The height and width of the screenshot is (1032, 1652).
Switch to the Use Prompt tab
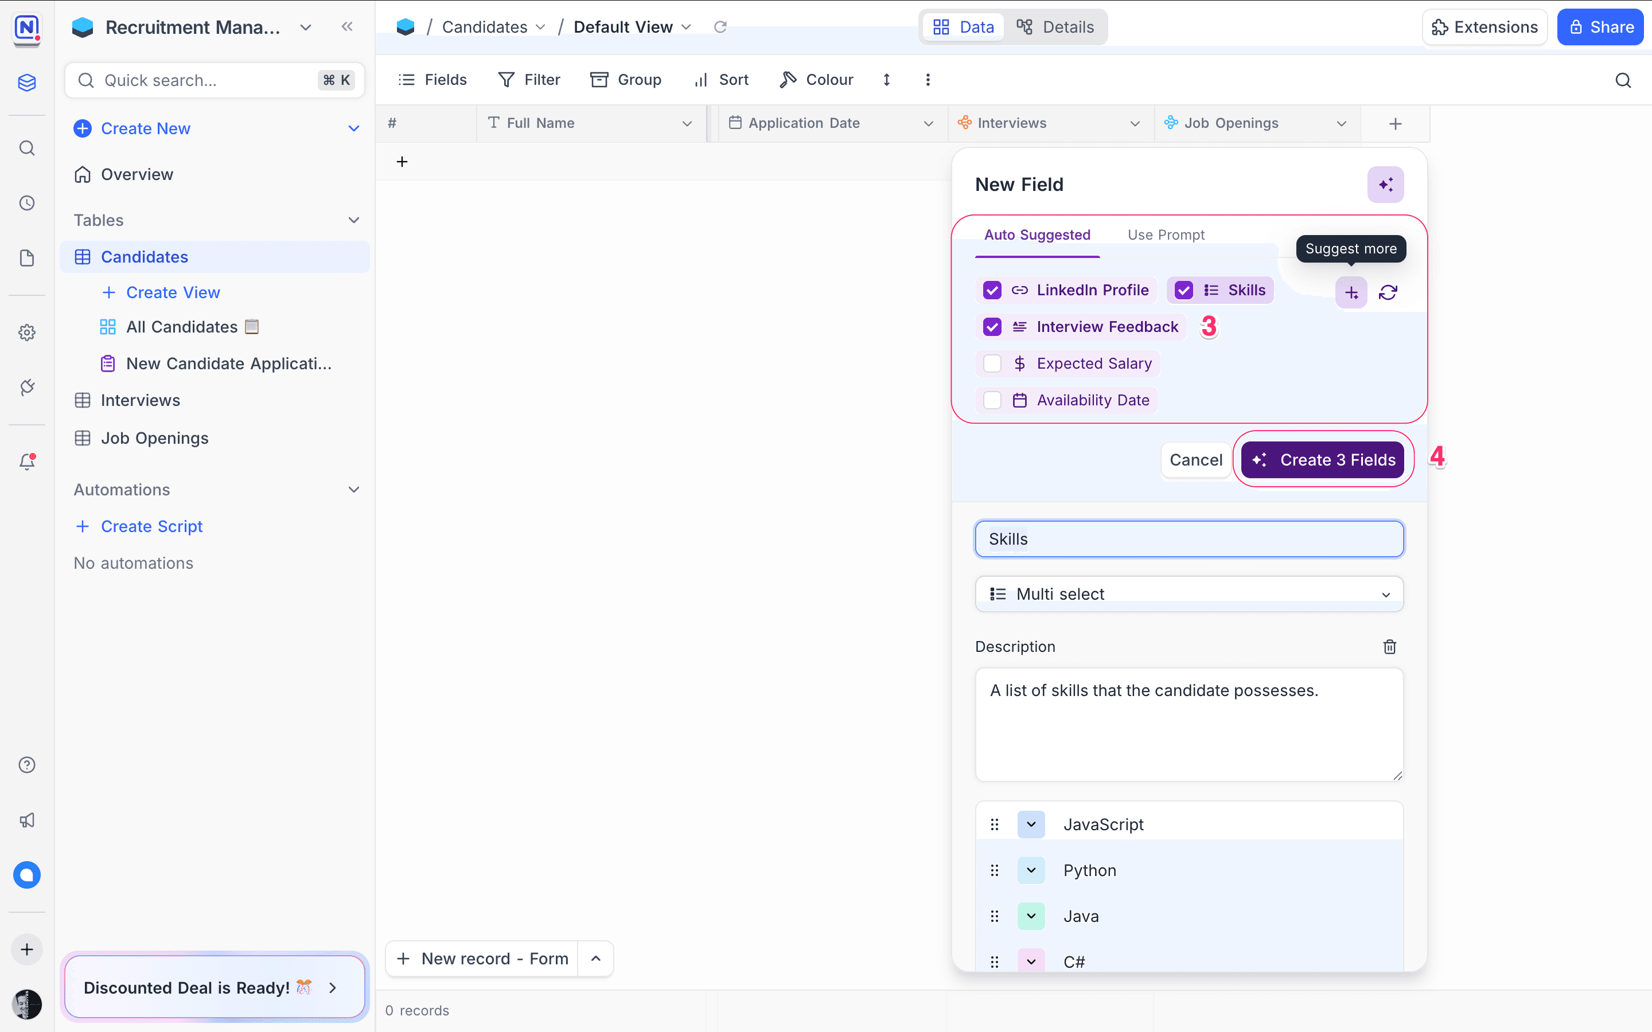1165,235
